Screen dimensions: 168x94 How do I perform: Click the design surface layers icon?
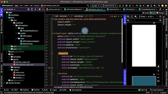[x=128, y=16]
